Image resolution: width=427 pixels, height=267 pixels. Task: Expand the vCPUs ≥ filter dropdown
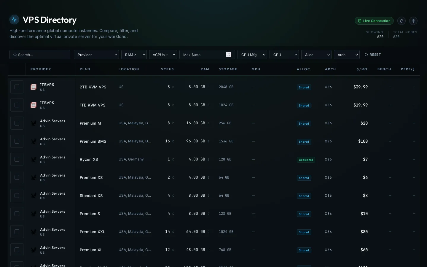coord(163,55)
